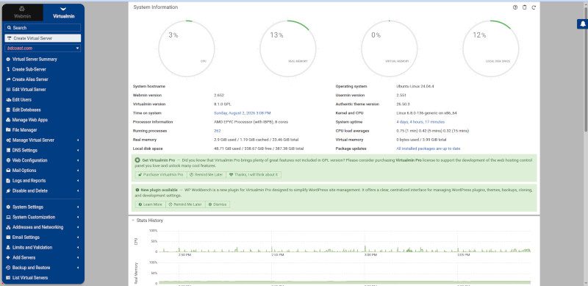Click the Webmin version value 2.652
The image size is (588, 286).
click(x=219, y=96)
